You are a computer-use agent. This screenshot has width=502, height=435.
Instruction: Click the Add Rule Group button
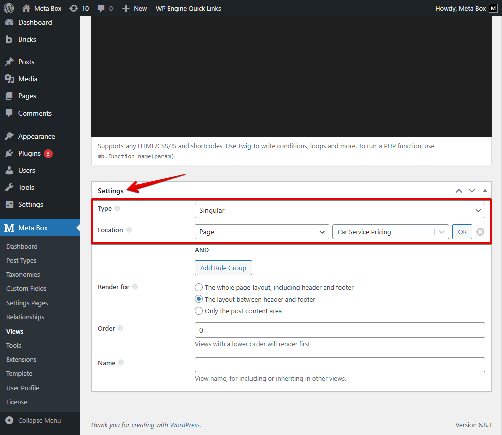[223, 268]
